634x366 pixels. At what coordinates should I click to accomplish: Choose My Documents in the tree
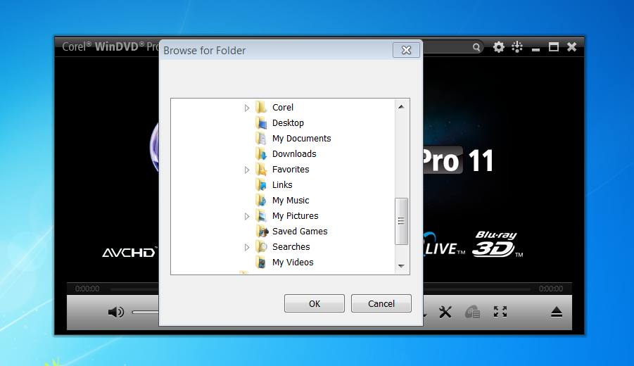coord(302,139)
